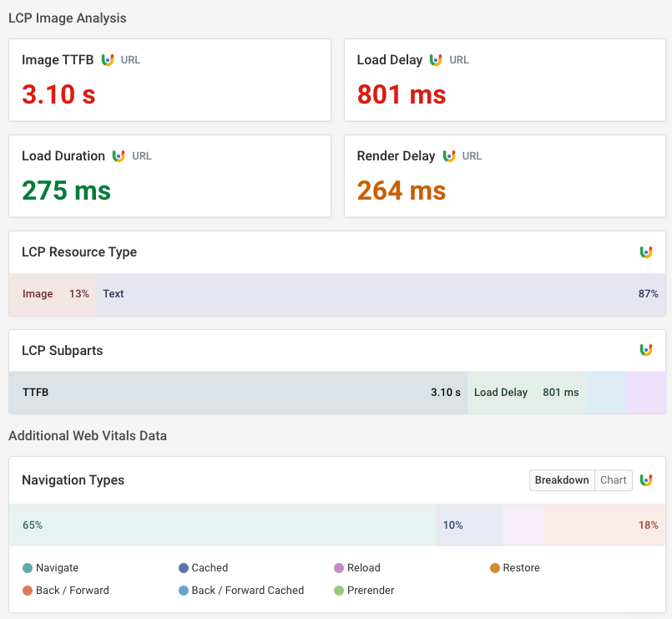Open the URL link next to Render Delay

point(472,155)
